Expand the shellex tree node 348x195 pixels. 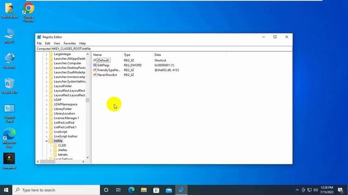click(51, 150)
